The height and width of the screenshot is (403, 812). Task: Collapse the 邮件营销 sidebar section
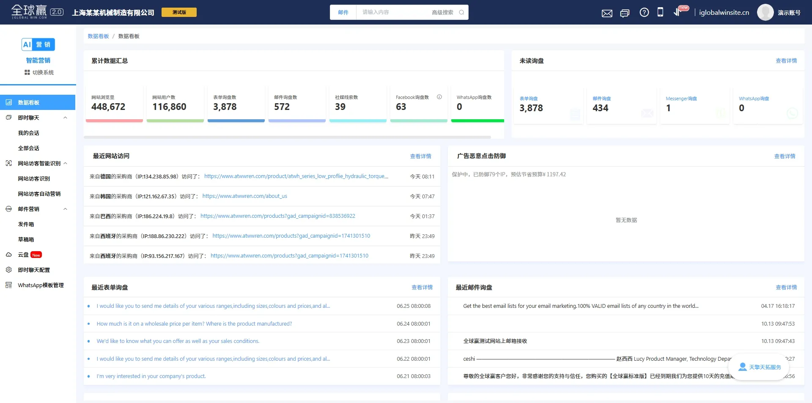pyautogui.click(x=65, y=209)
